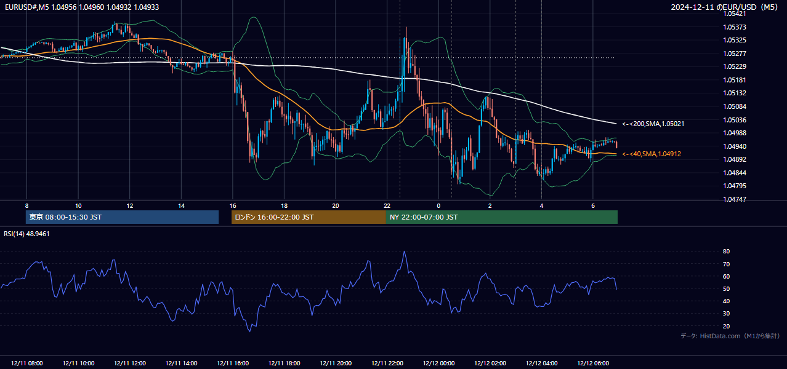
Task: Click the 12/12 02:00 time label
Action: click(x=490, y=363)
